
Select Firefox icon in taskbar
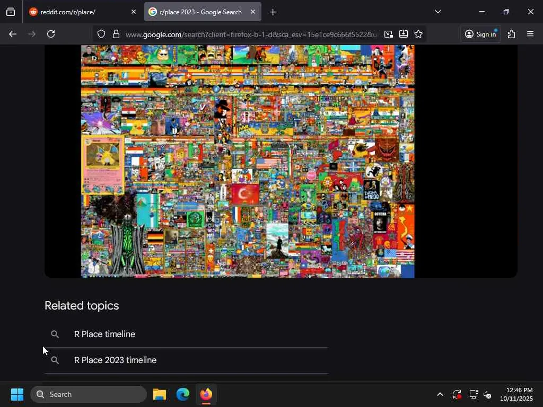click(206, 394)
